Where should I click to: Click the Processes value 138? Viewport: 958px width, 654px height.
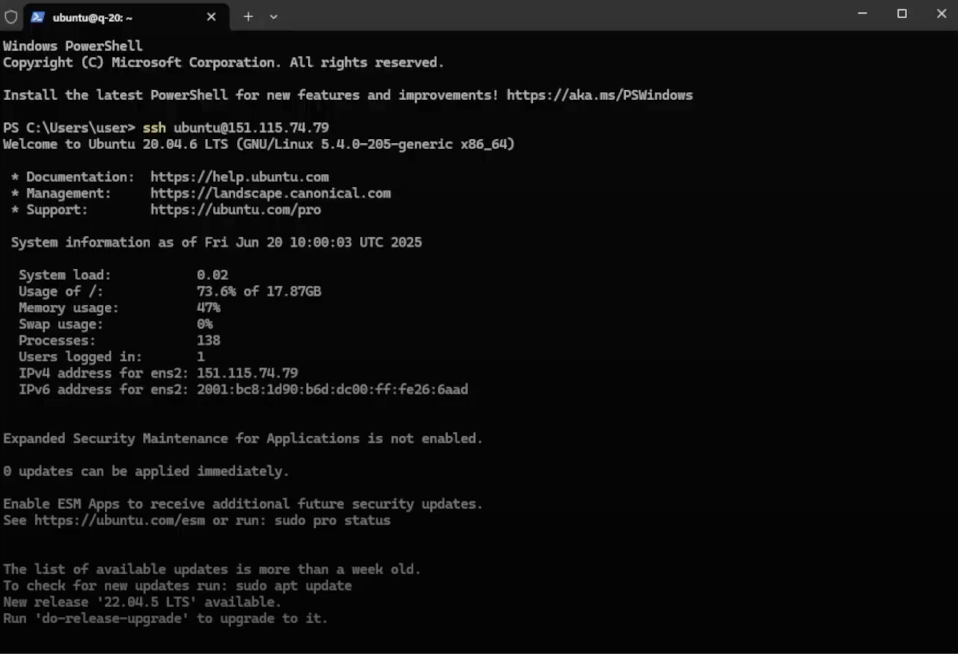click(x=208, y=340)
